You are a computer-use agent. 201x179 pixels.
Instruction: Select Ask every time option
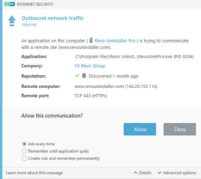[x=24, y=144]
